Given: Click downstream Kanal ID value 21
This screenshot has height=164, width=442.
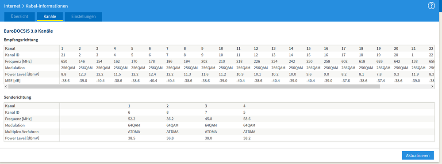Looking at the screenshot, I should pyautogui.click(x=63, y=55).
